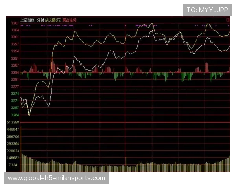Click the small red icon at chart top-right

228,20
